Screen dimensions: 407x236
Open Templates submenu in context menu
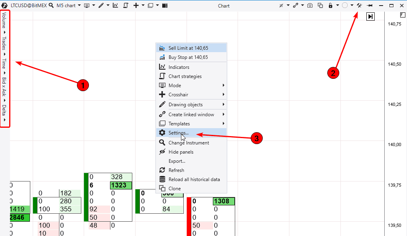click(191, 123)
